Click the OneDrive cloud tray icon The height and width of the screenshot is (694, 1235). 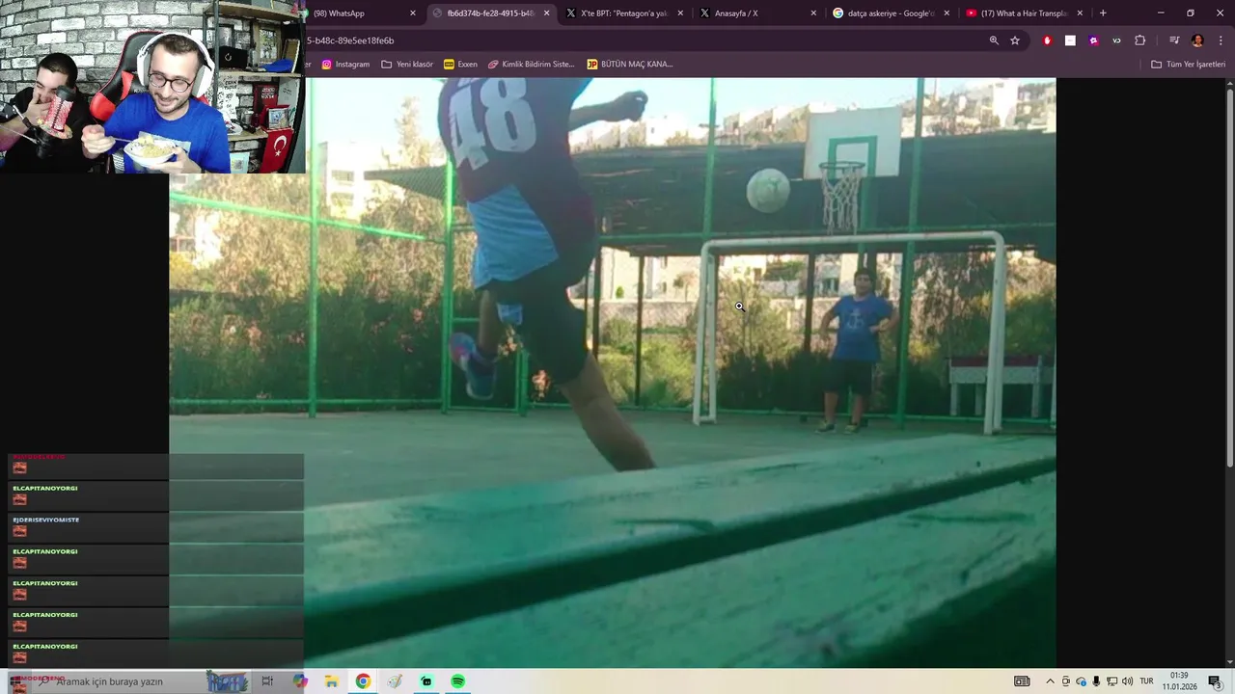[1081, 681]
